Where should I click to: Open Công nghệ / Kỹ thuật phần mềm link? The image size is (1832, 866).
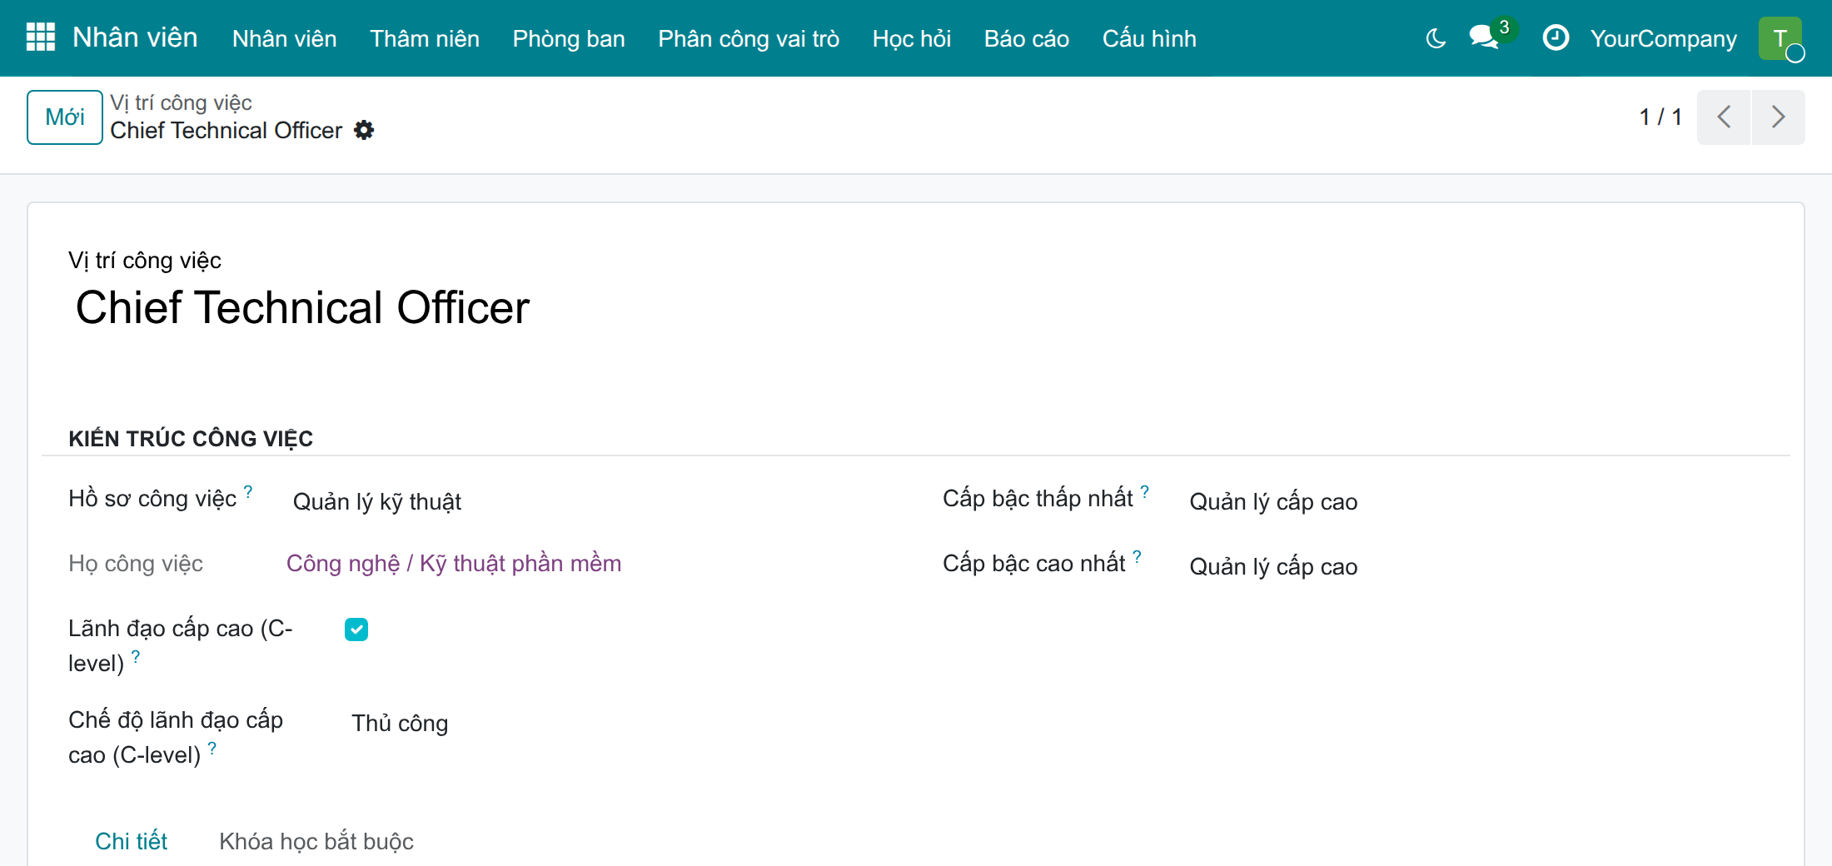tap(454, 563)
